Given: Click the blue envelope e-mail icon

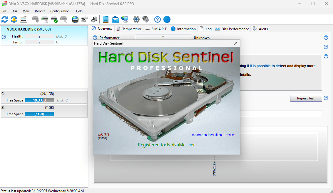Looking at the screenshot, I should click(115, 19).
